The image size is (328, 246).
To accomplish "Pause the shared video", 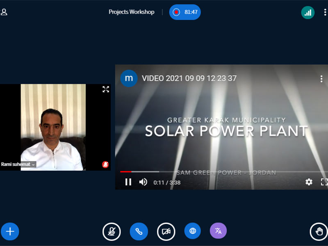I will (128, 182).
